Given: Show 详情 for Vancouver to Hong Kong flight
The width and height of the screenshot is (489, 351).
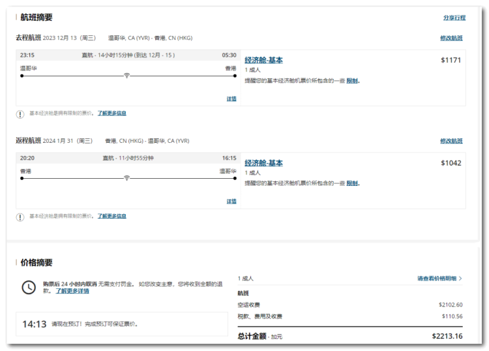Looking at the screenshot, I should 231,99.
